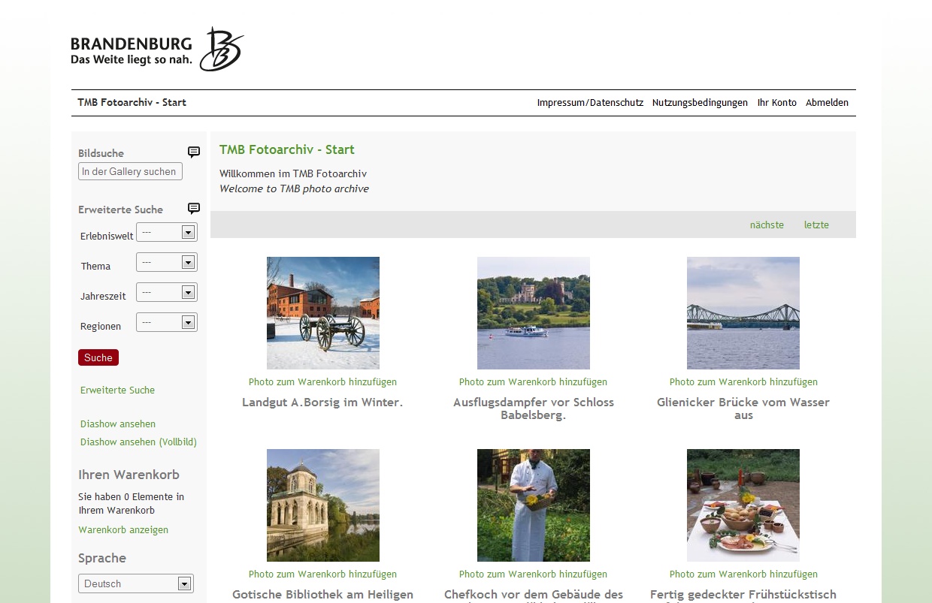Expand the Thema dropdown
Screen dimensions: 932x603
point(167,263)
